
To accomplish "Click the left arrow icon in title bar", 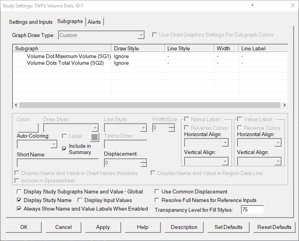I will click(x=252, y=5).
